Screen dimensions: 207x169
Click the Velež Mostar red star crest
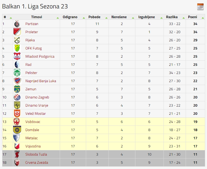[x=17, y=113]
